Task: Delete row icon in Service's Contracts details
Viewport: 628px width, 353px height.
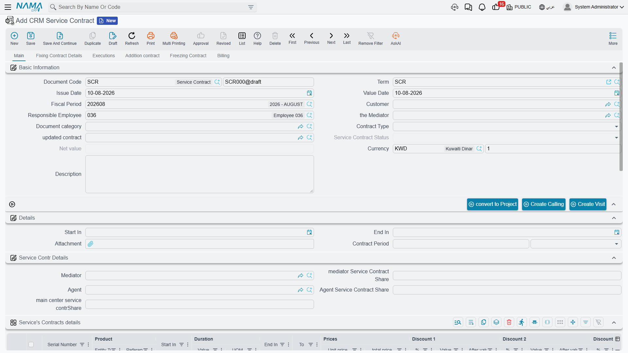Action: tap(509, 322)
